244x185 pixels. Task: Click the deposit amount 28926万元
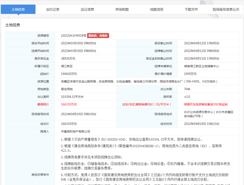[x=68, y=59]
